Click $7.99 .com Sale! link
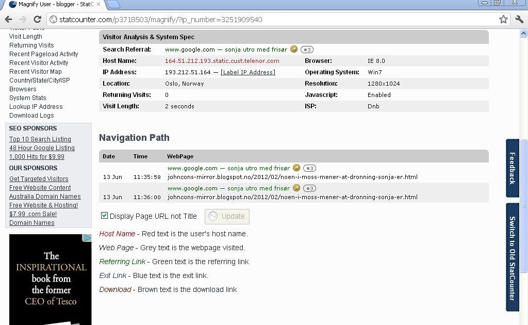This screenshot has height=325, width=528. (32, 214)
